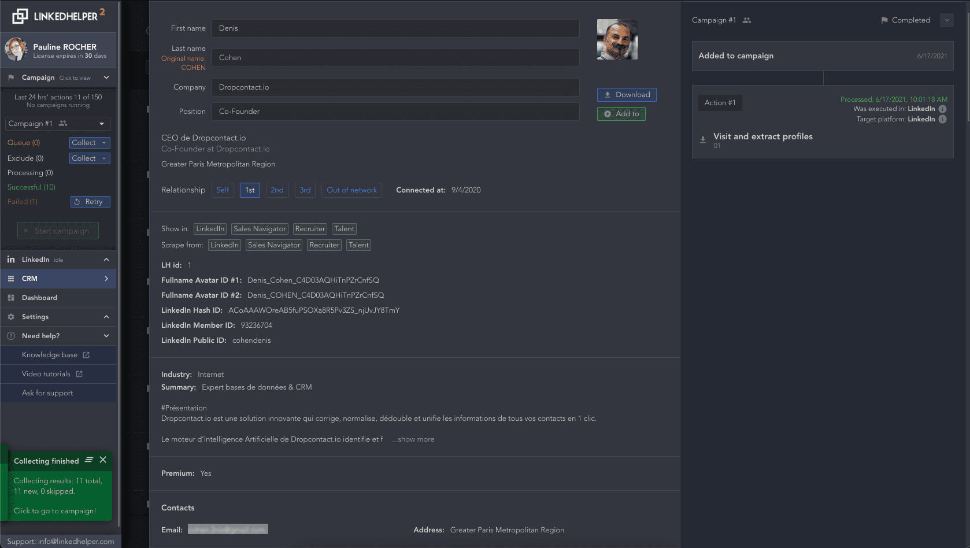
Task: Click the Completed status flag icon
Action: (884, 20)
